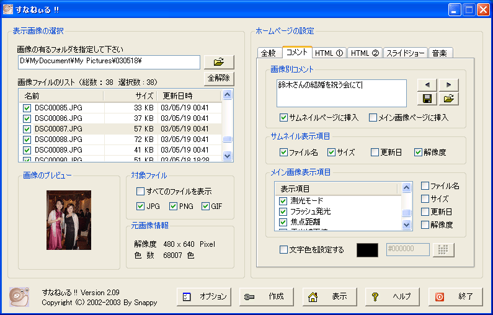Click the 表示 display button with house icon
This screenshot has height=315, width=493.
[329, 296]
